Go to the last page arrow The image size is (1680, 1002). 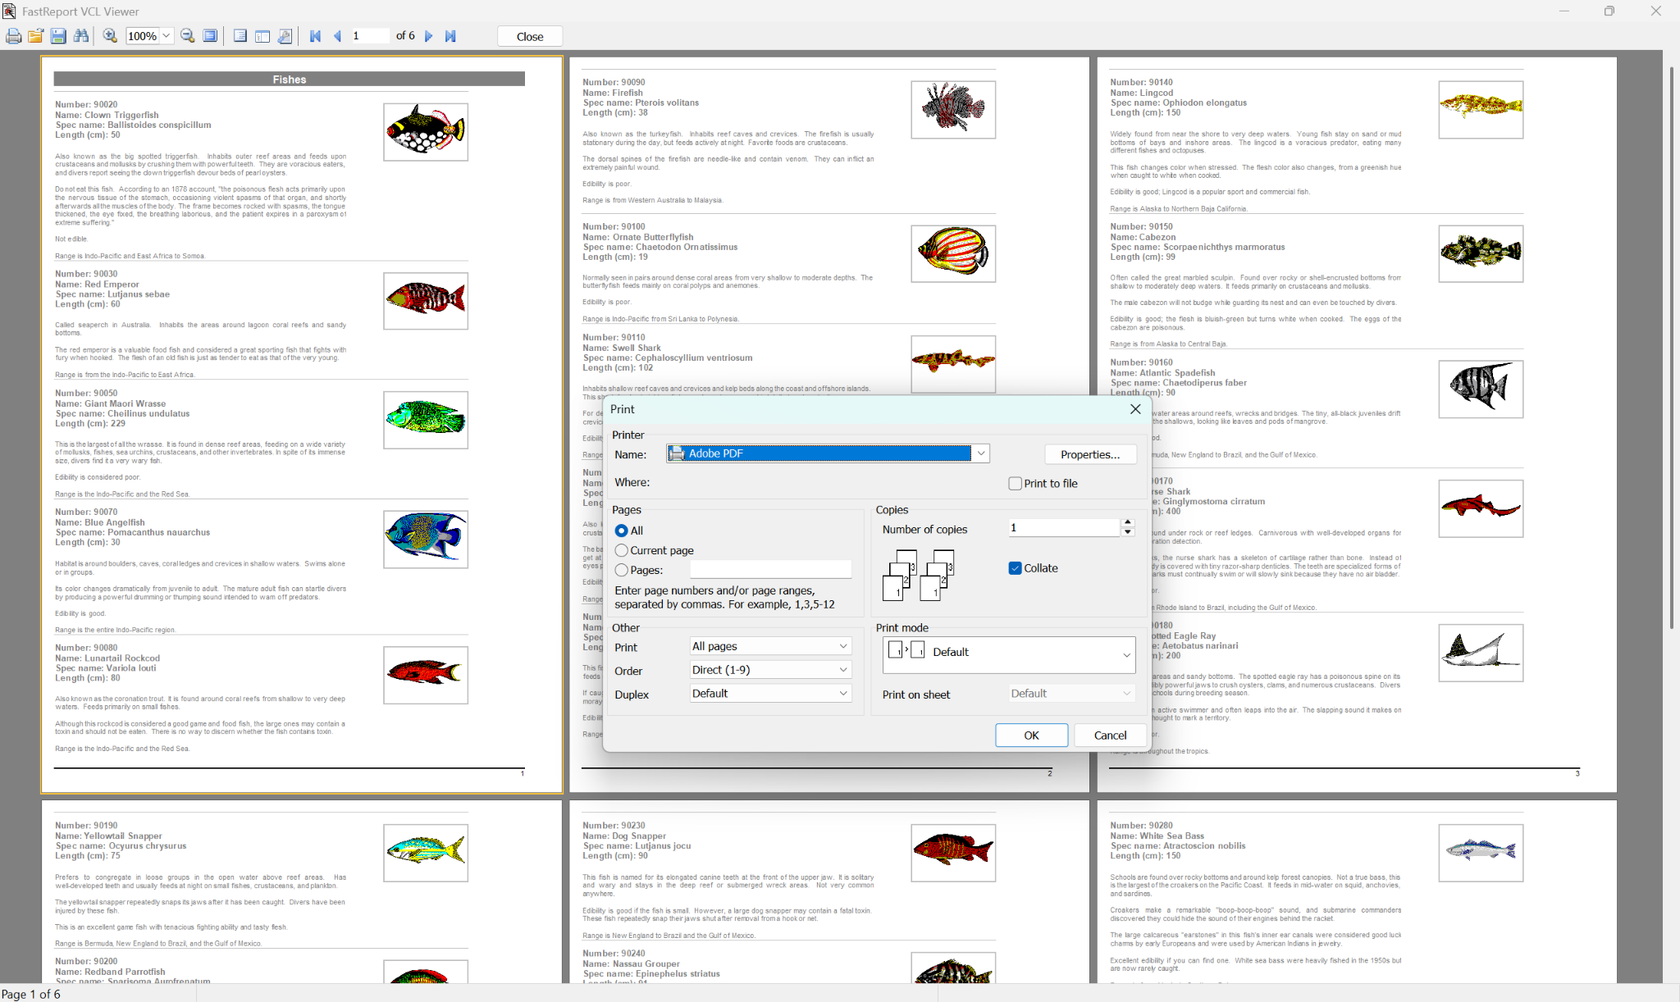(450, 36)
